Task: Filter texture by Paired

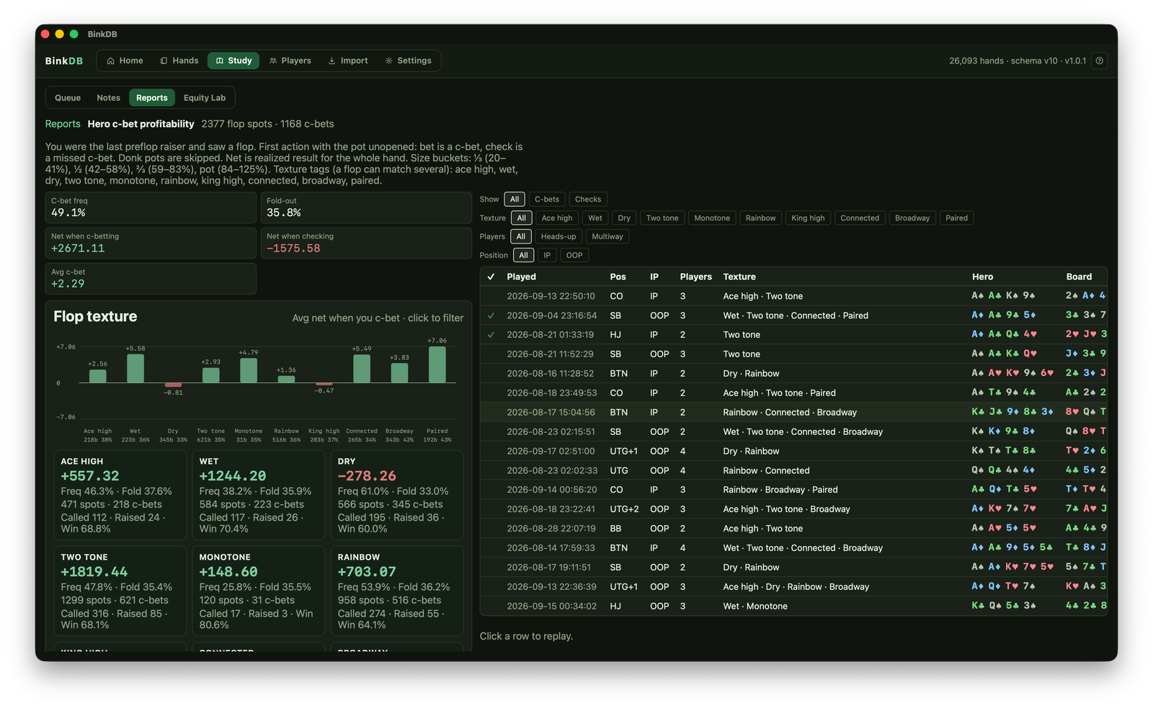Action: tap(956, 218)
